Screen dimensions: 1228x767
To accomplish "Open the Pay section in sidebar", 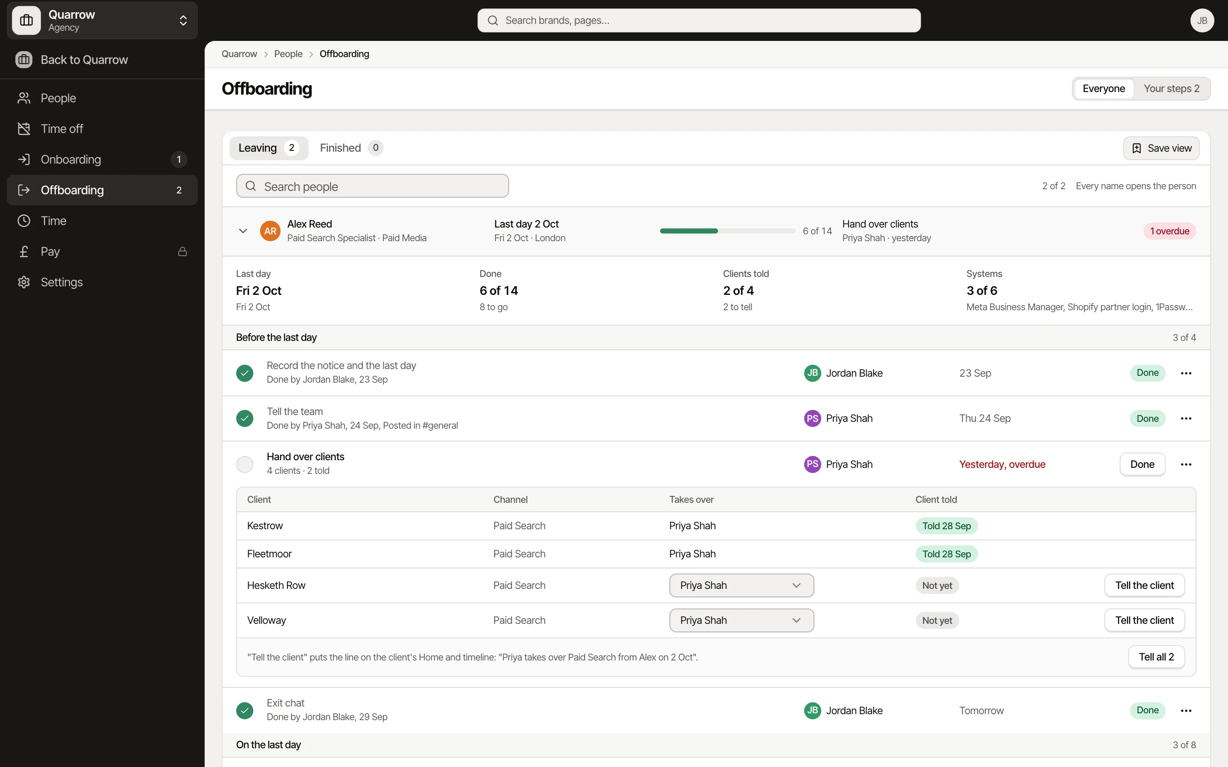I will pos(102,251).
